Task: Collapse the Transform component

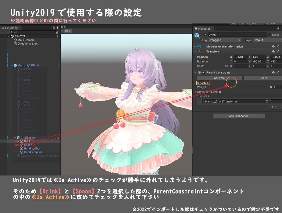Action: pos(195,51)
